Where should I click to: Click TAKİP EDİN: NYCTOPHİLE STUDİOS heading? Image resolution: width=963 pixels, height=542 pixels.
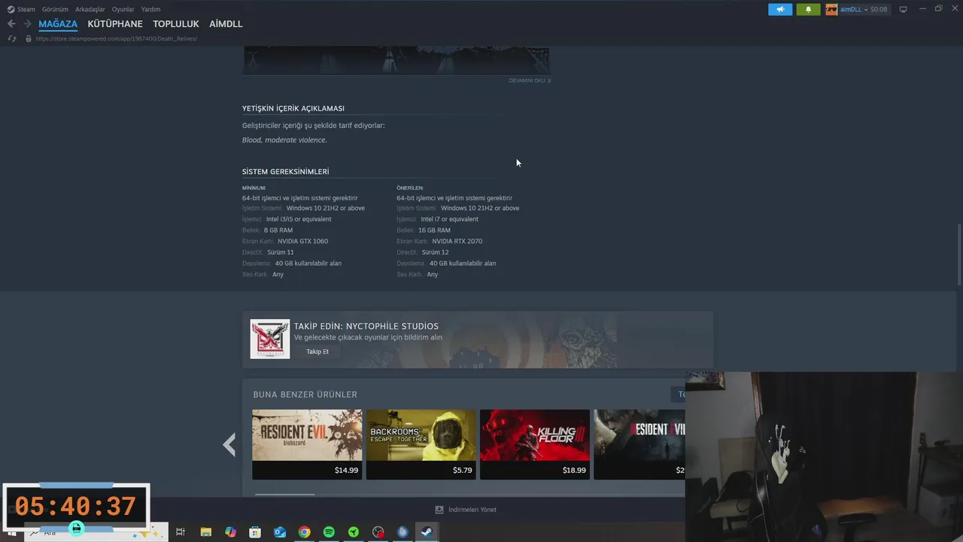(x=366, y=326)
